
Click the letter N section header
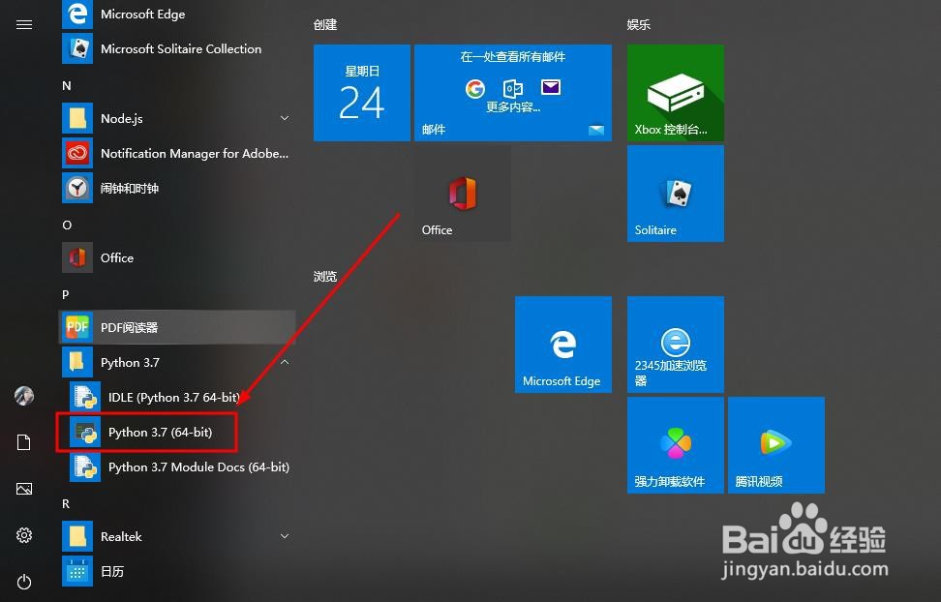point(67,86)
